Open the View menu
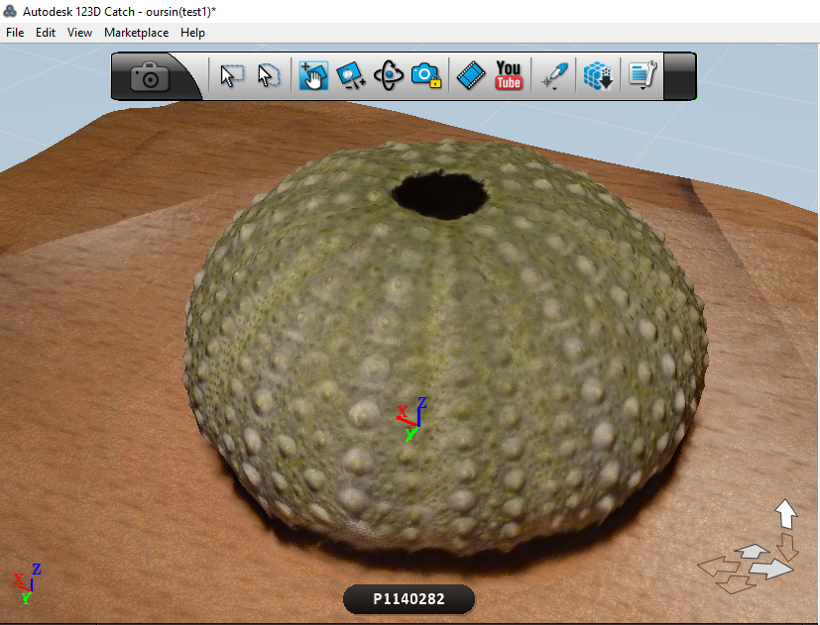This screenshot has height=625, width=820. click(79, 33)
